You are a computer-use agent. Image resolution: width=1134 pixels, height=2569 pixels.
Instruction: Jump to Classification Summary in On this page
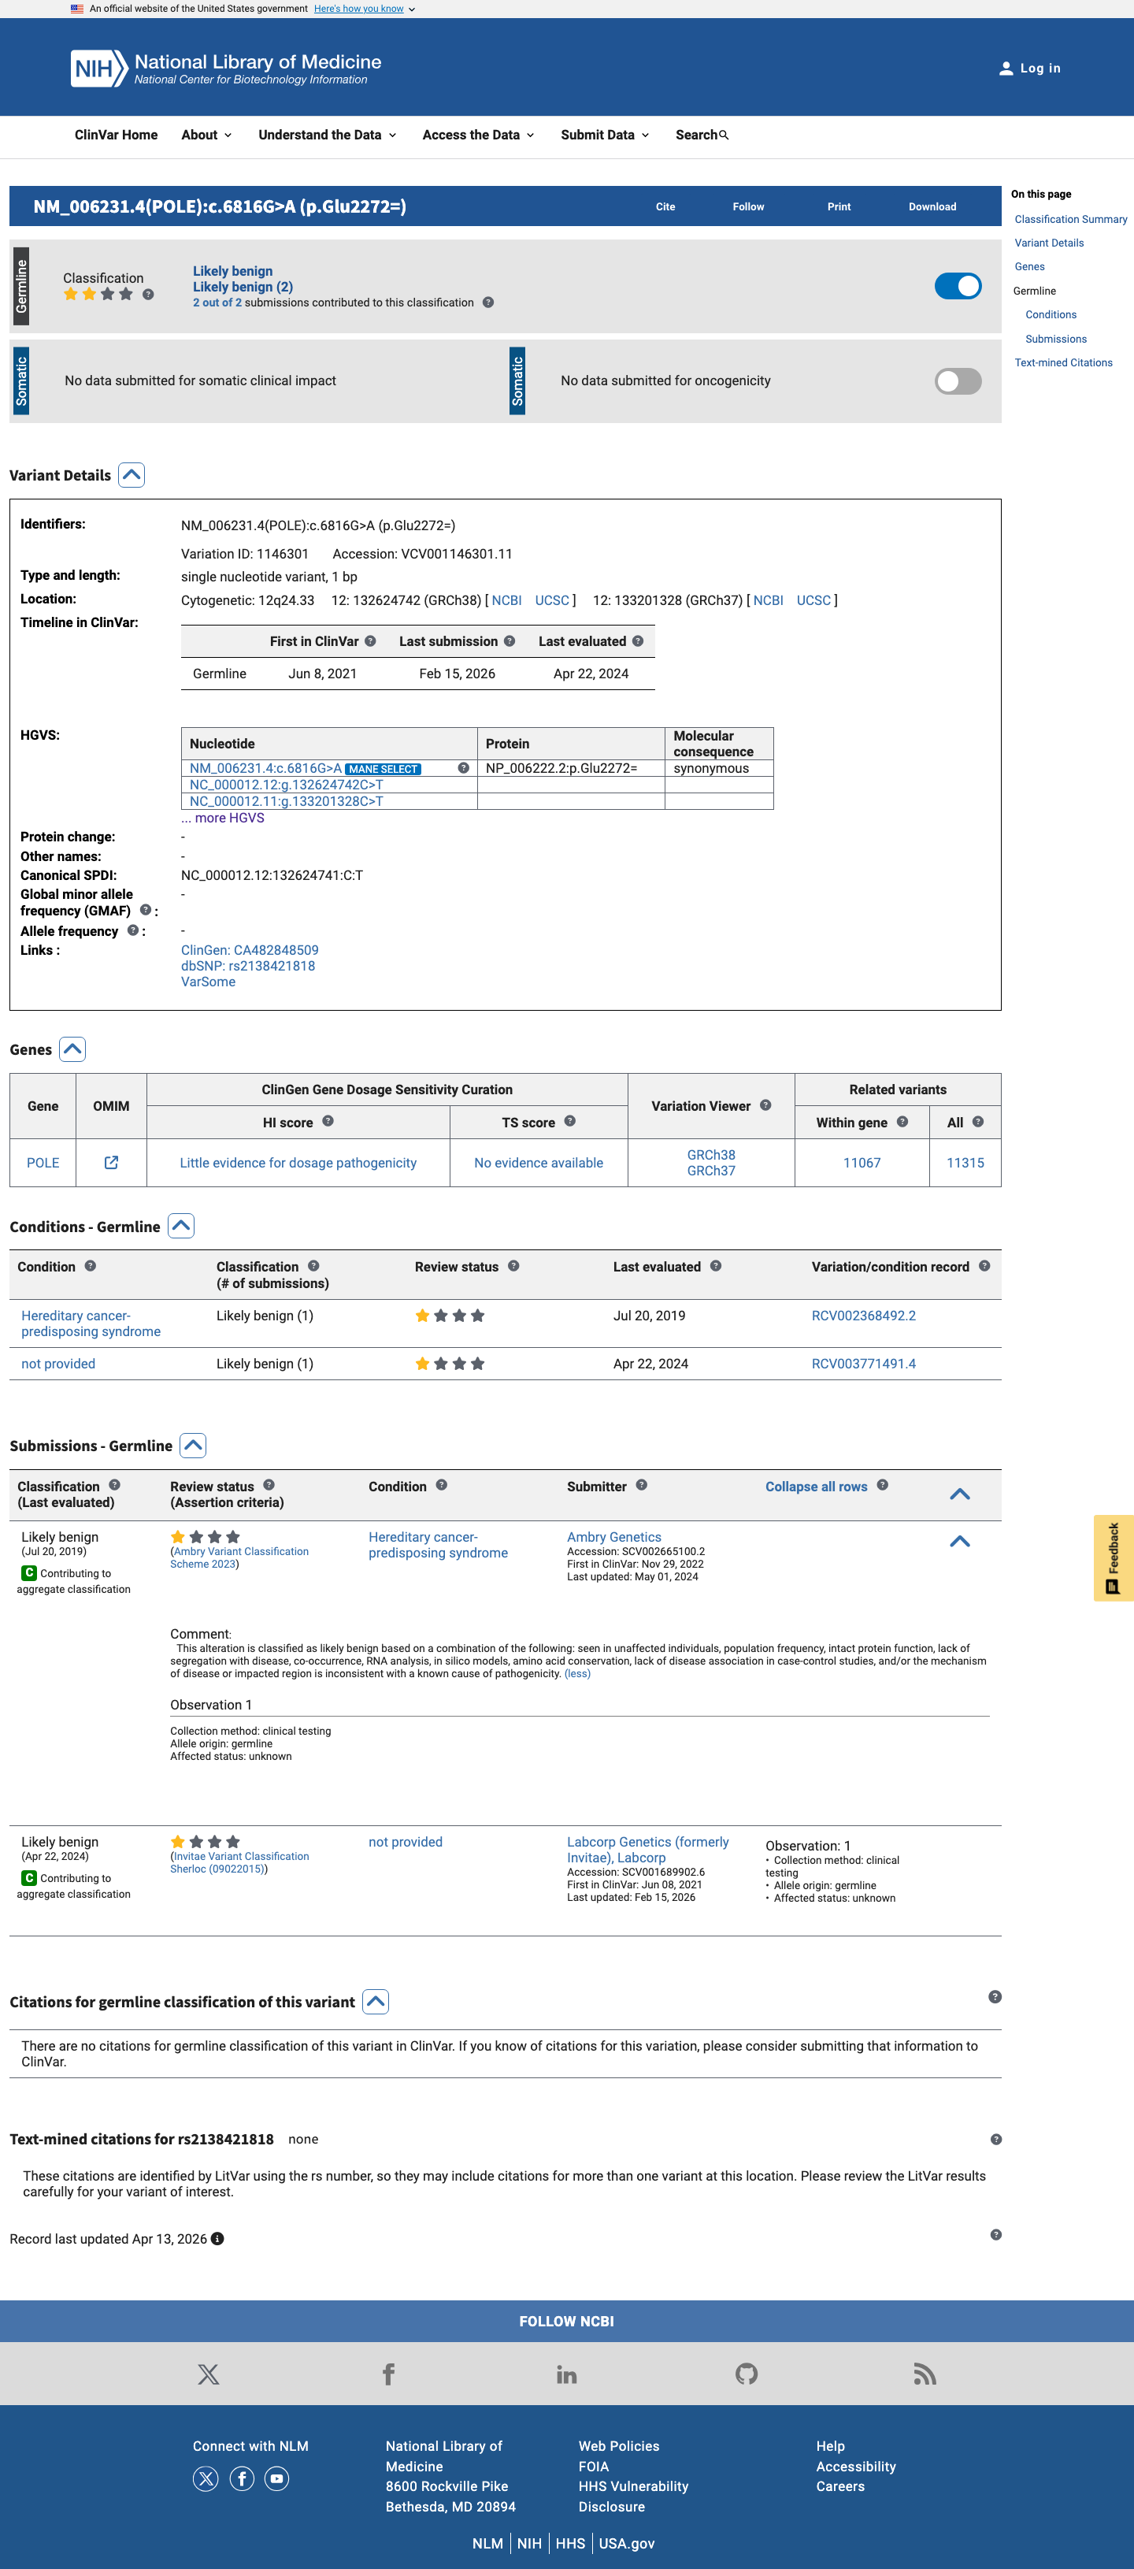(1070, 220)
